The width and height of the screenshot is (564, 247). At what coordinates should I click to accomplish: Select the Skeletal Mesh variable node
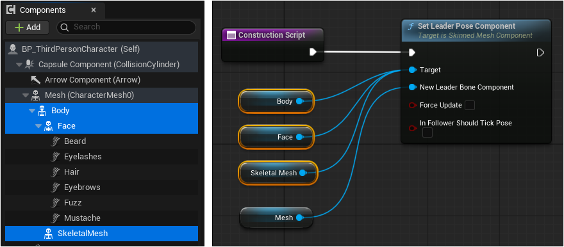[x=278, y=173]
